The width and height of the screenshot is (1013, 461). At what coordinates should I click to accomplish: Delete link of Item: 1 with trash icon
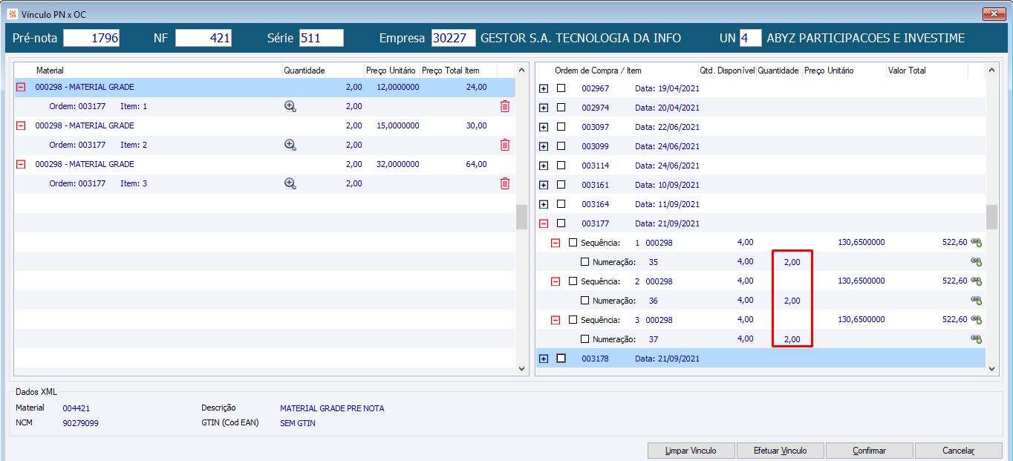[505, 106]
